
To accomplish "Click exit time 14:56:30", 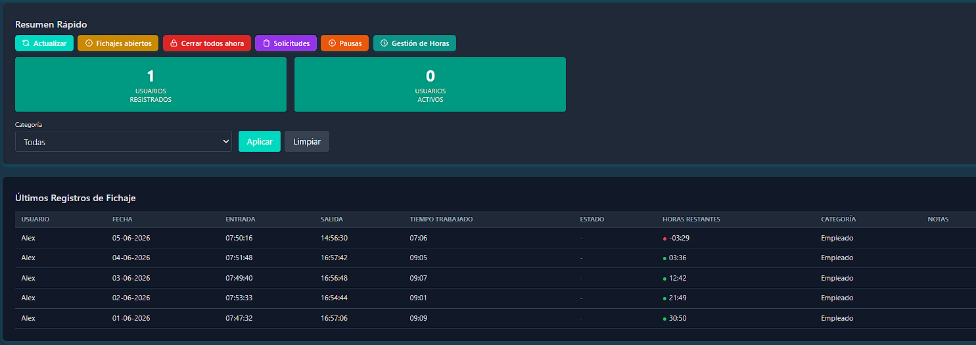I will tap(335, 238).
